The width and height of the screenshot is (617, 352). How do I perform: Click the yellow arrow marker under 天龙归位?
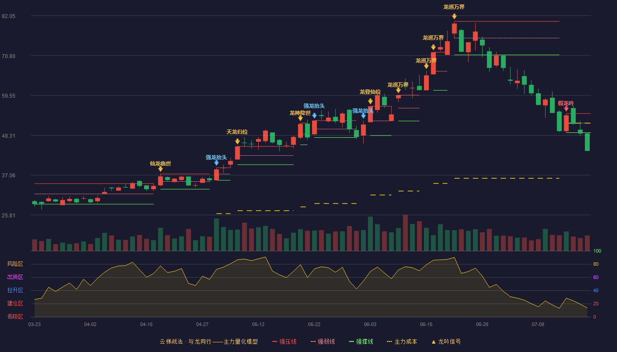[x=238, y=142]
